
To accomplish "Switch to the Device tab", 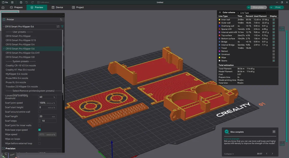I will click(x=57, y=7).
